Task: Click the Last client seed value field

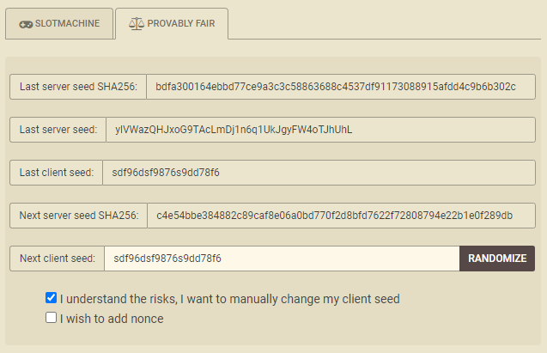Action: click(x=318, y=173)
